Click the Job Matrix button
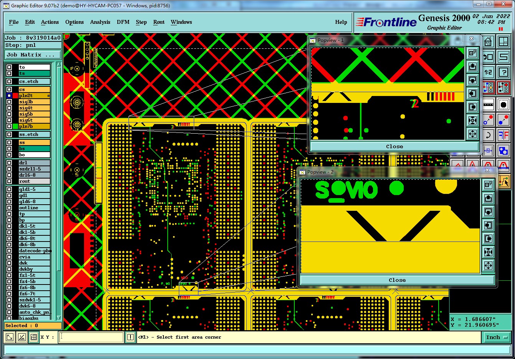Image resolution: width=515 pixels, height=359 pixels. coord(33,55)
